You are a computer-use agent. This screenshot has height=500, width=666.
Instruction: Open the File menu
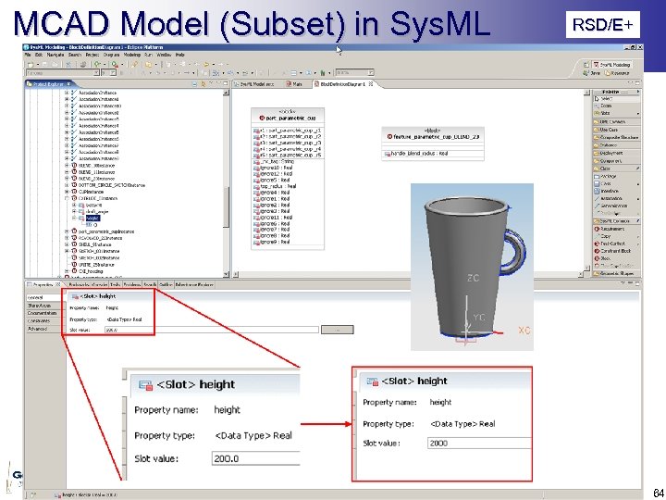[28, 55]
